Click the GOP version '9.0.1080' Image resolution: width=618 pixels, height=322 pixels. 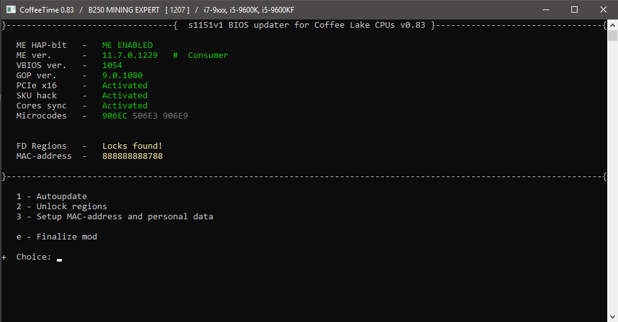click(122, 75)
